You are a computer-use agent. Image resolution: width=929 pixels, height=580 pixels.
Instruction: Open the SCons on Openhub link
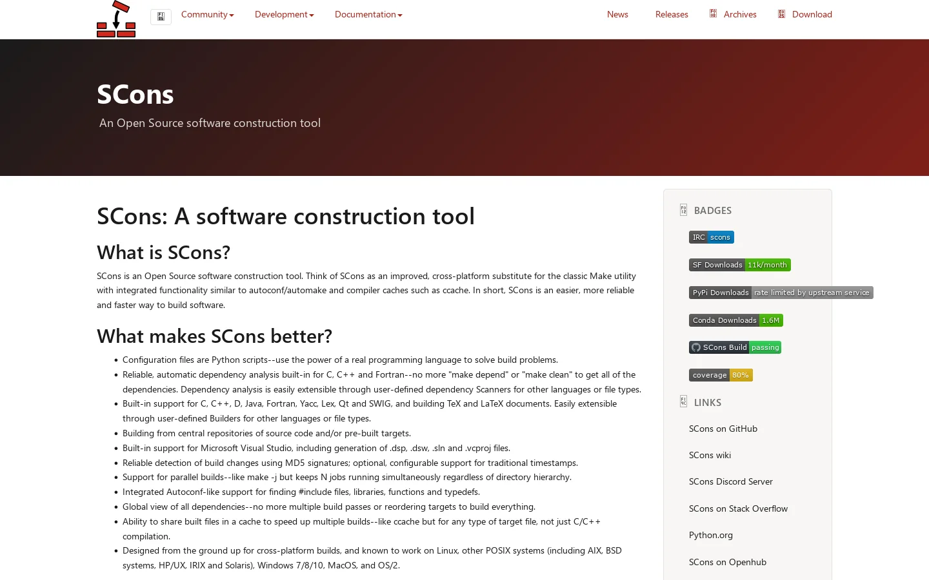(728, 562)
